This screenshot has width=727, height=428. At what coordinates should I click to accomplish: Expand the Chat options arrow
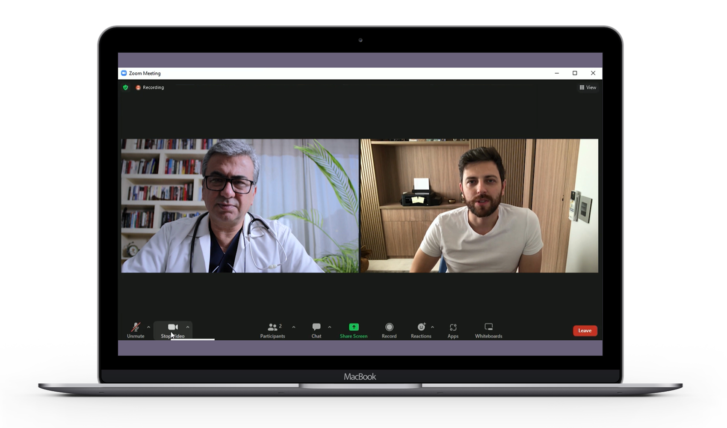pyautogui.click(x=330, y=327)
